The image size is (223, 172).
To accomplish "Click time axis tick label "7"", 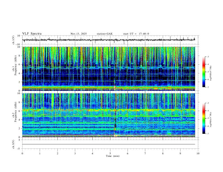I will (145, 153).
